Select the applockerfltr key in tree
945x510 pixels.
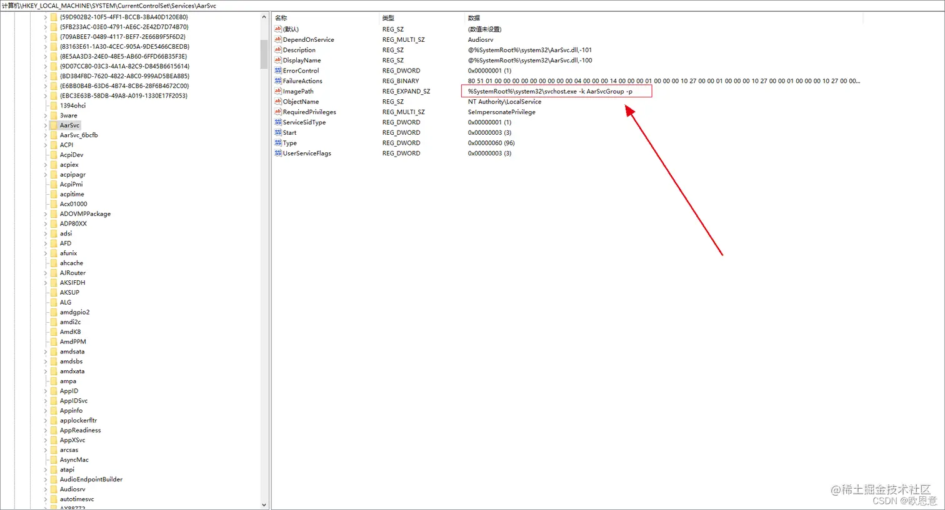[x=78, y=421]
